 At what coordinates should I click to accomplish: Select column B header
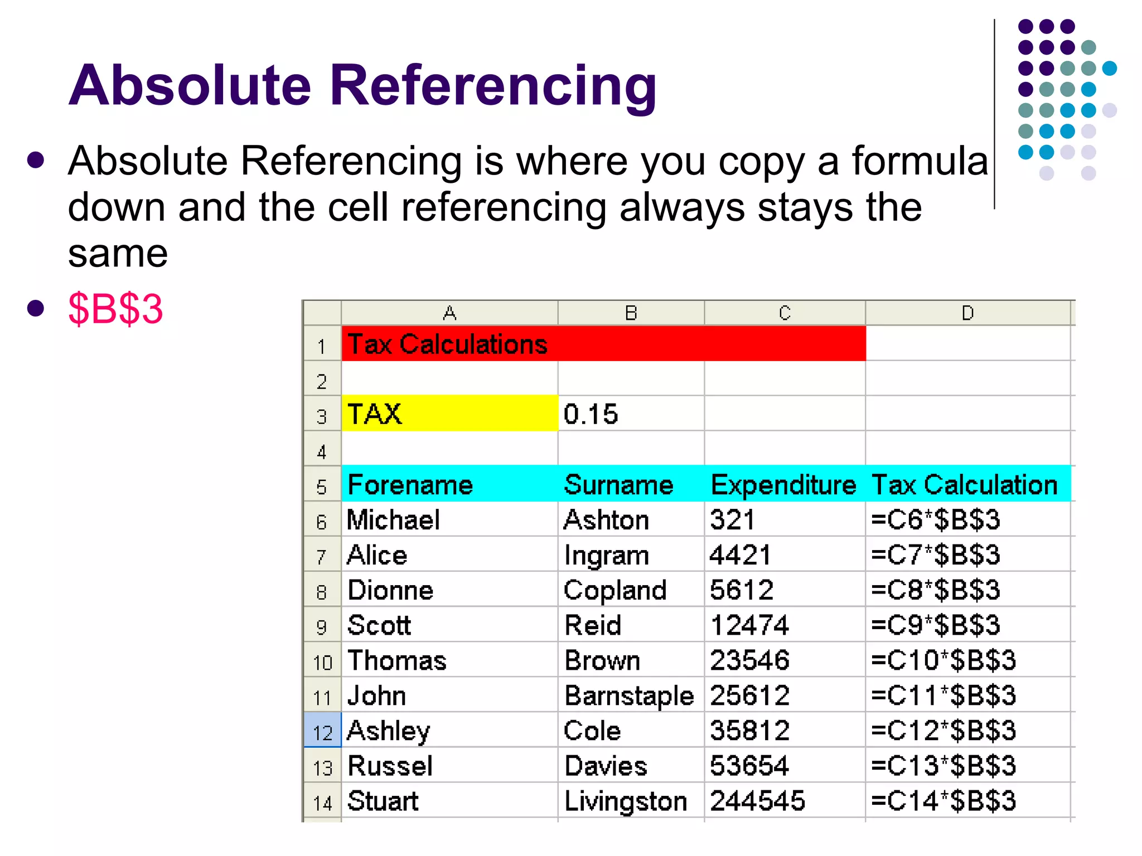(631, 313)
